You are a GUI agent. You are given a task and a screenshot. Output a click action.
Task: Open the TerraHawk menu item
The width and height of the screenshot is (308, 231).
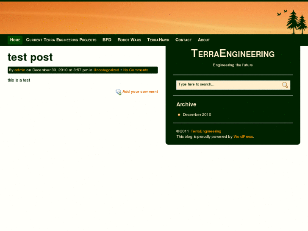point(158,40)
